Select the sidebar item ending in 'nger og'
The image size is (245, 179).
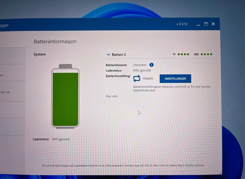coord(13,91)
